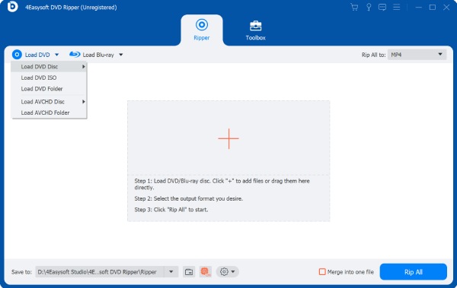
Task: Open the Save to path dropdown arrow
Action: click(171, 272)
